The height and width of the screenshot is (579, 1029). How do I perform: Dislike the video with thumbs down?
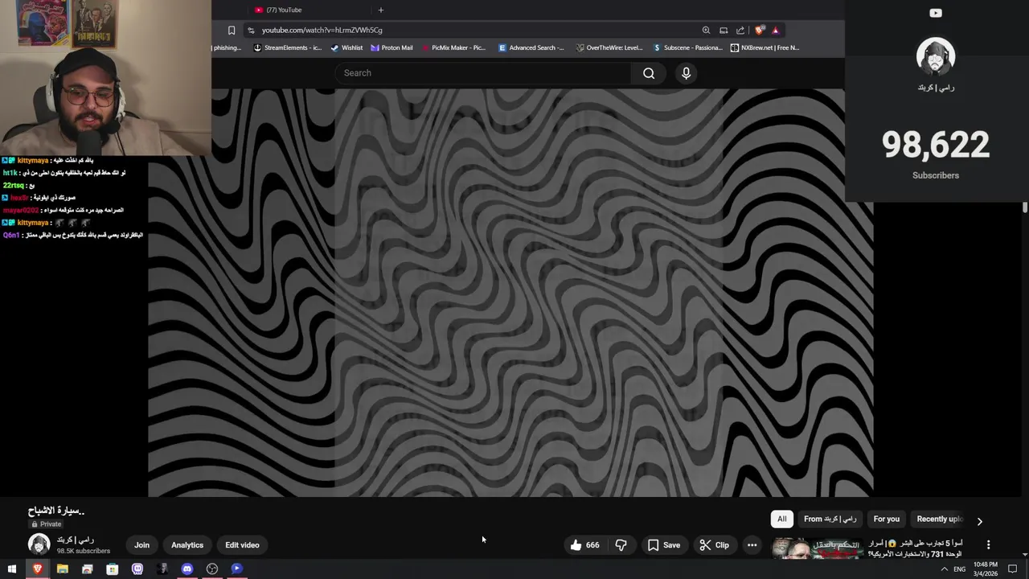coord(621,545)
